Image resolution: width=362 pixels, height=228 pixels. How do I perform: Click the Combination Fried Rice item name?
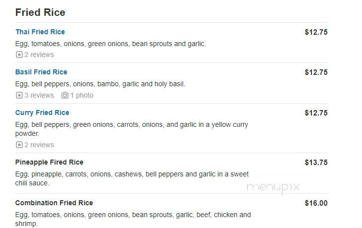54,203
